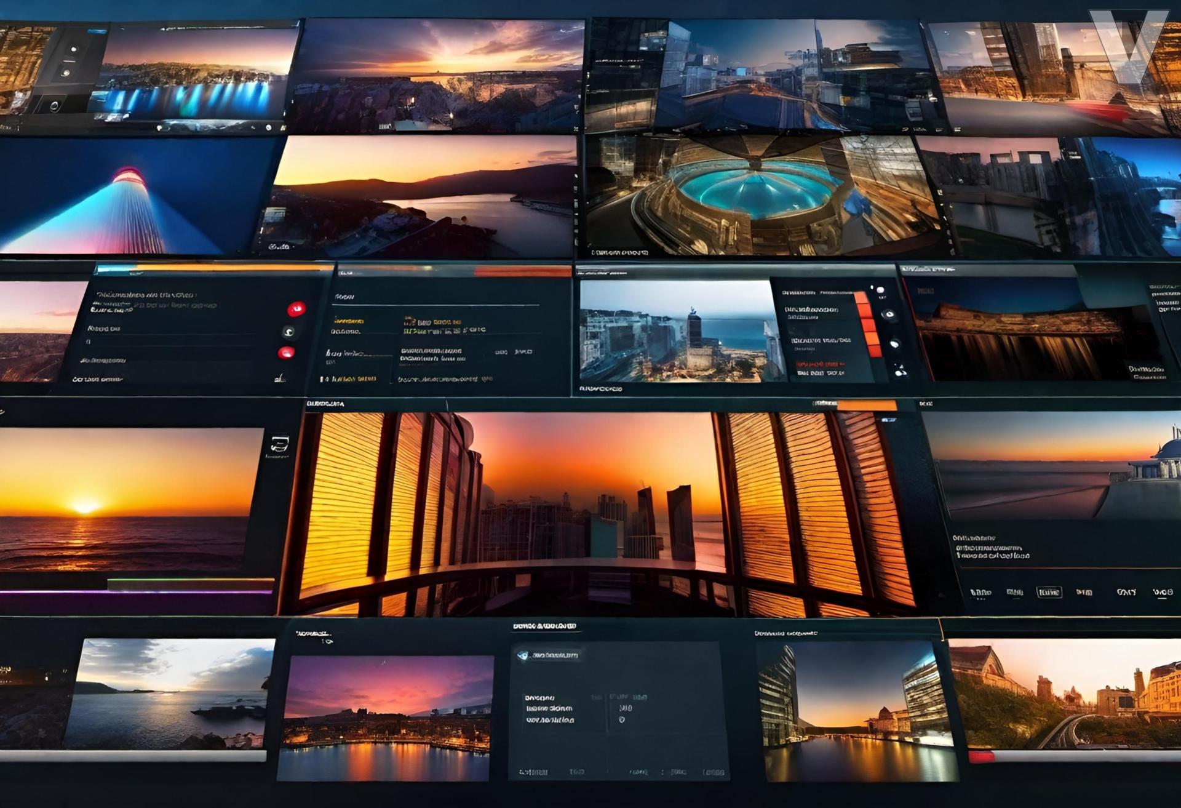The image size is (1181, 808).
Task: Click the lower red round button in the panel
Action: [286, 353]
